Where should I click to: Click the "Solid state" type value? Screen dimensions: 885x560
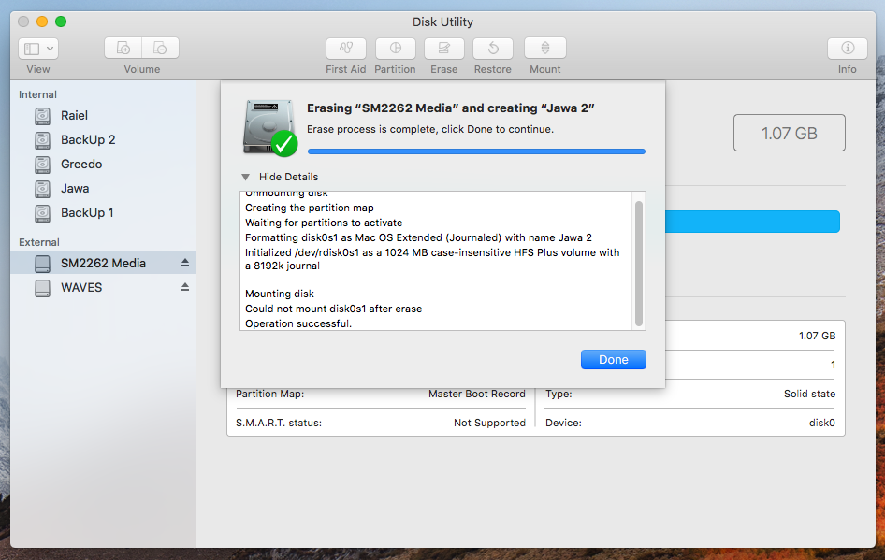click(809, 394)
